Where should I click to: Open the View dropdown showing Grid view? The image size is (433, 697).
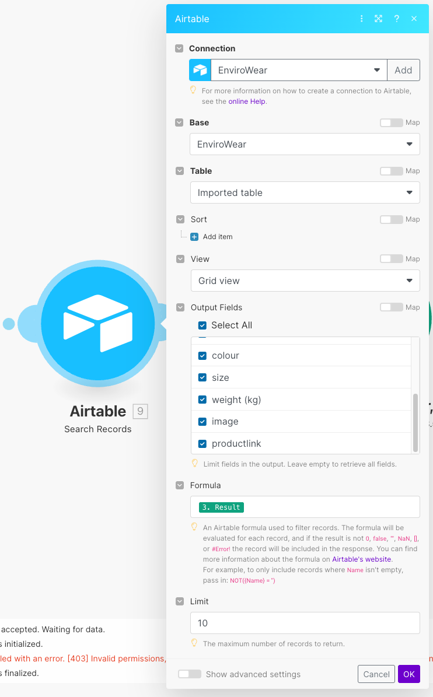tap(305, 281)
